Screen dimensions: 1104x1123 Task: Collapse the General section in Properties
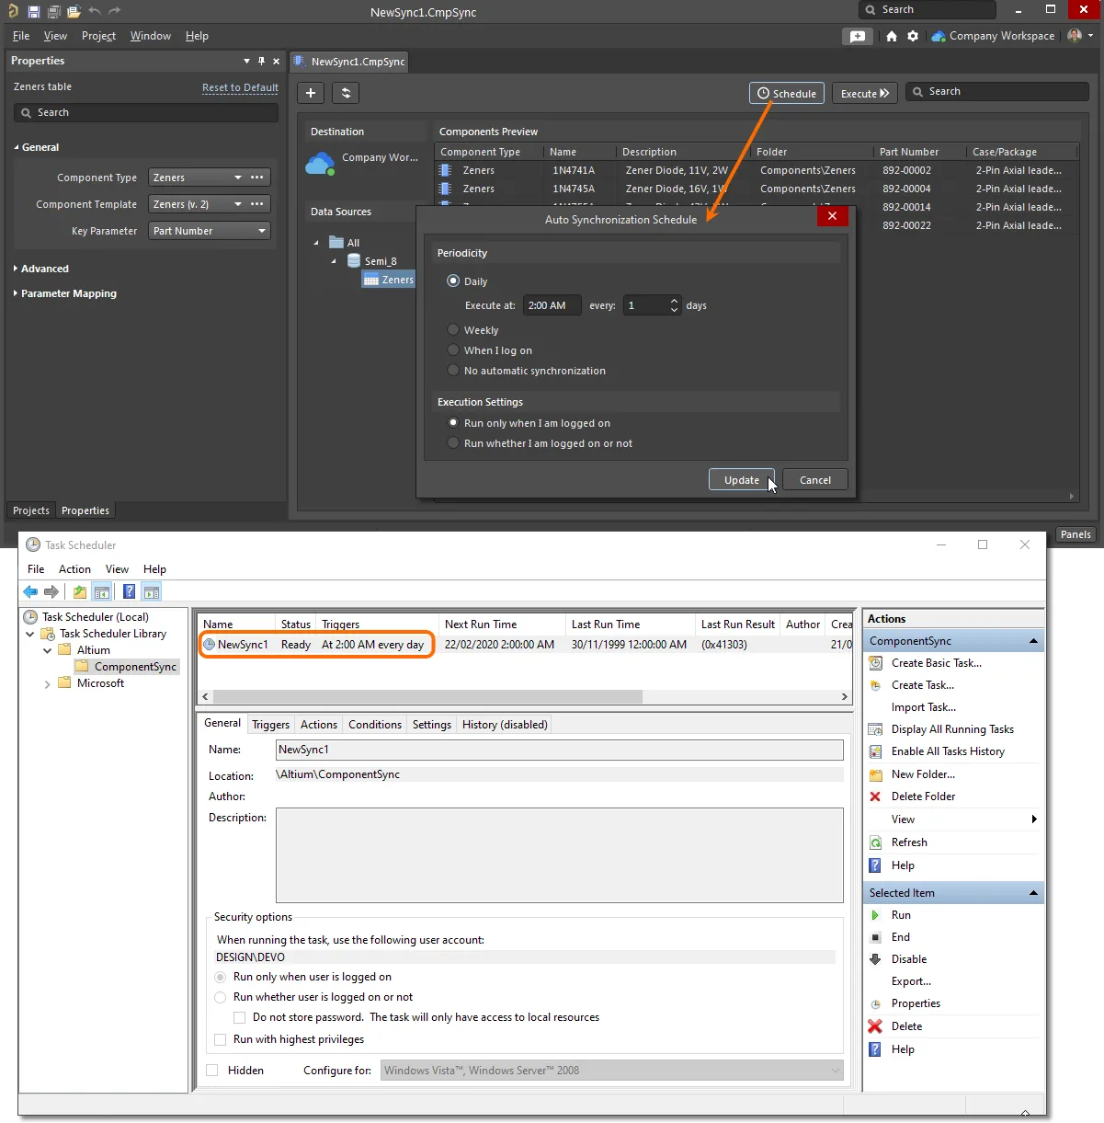click(17, 147)
